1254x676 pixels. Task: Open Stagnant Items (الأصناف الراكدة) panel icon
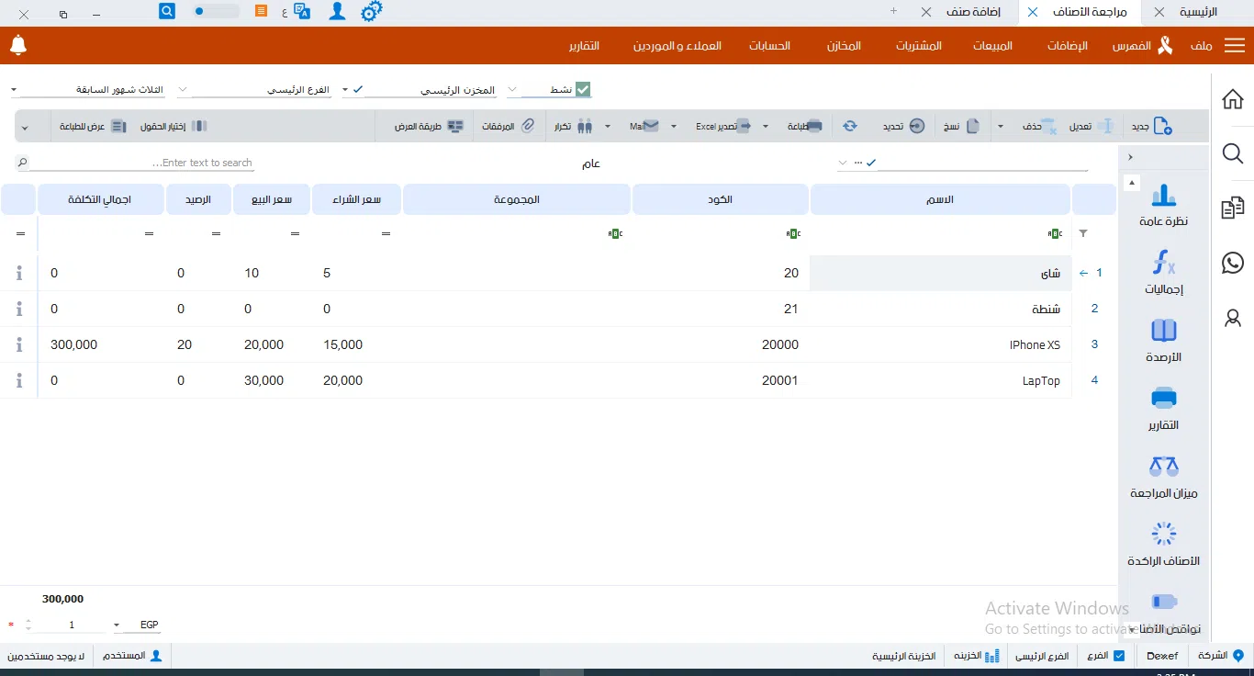pos(1164,535)
